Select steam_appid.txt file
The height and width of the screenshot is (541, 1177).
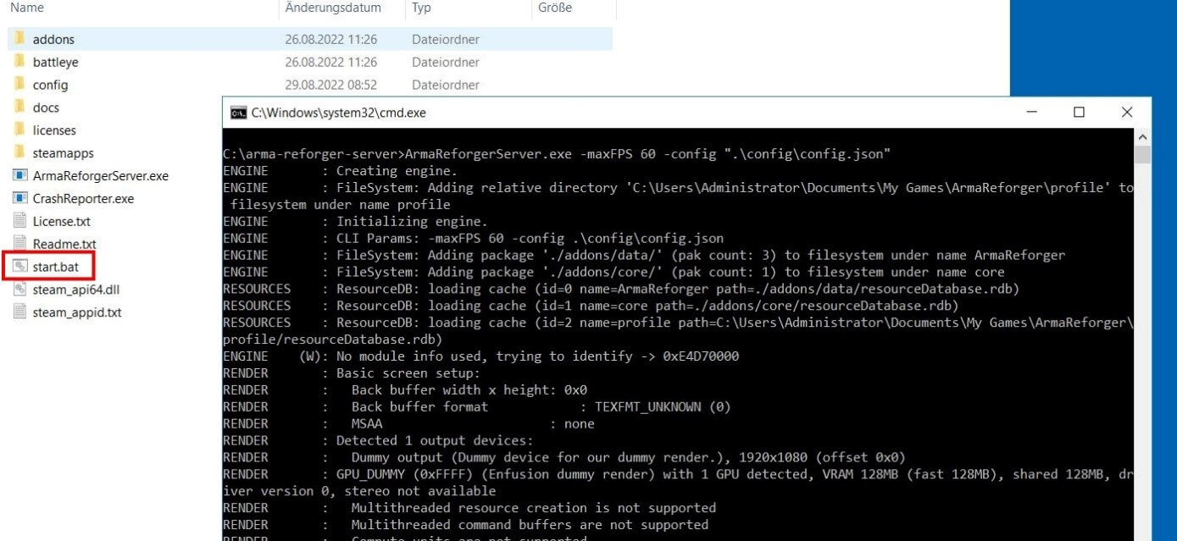coord(76,312)
